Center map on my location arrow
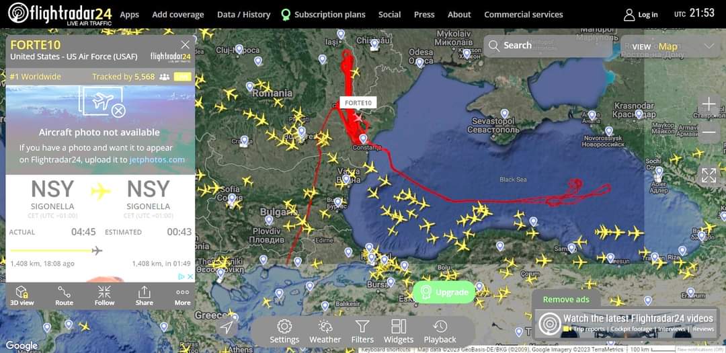This screenshot has width=726, height=353. [227, 327]
